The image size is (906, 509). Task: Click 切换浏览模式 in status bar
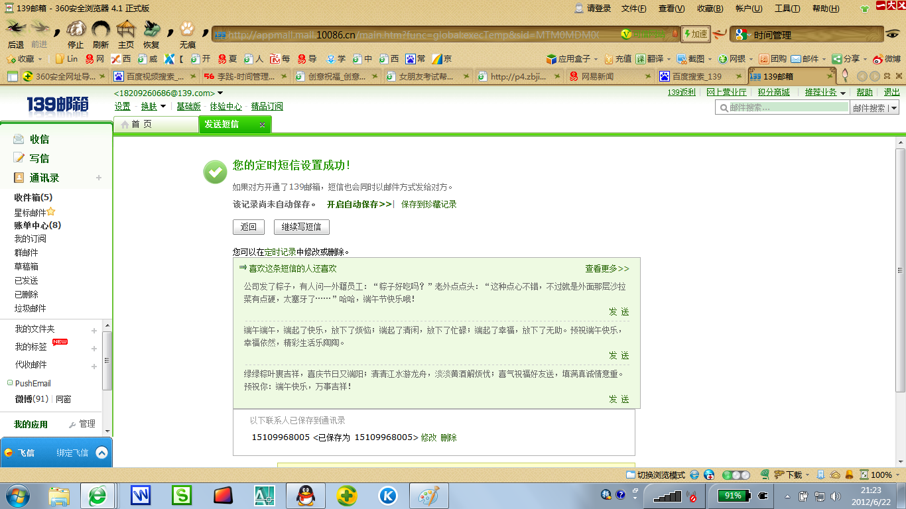pyautogui.click(x=656, y=475)
